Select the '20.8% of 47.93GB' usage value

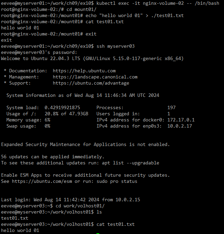[66, 114]
